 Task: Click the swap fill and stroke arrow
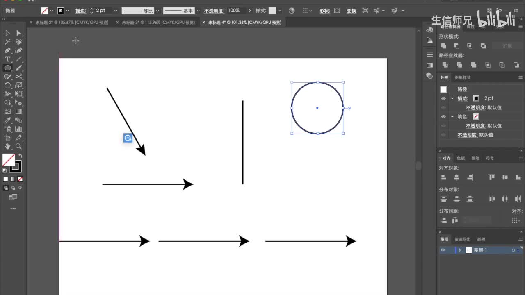(20, 156)
